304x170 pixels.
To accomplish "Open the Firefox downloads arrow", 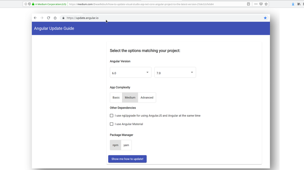I will point(293,4).
